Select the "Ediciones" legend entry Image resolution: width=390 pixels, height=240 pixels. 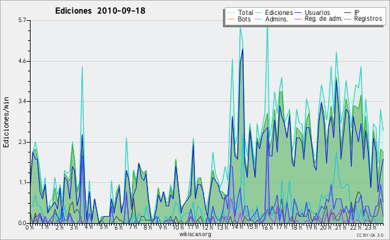[x=279, y=12]
